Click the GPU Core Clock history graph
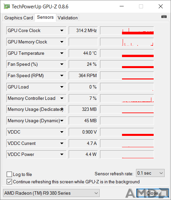 coord(127,30)
